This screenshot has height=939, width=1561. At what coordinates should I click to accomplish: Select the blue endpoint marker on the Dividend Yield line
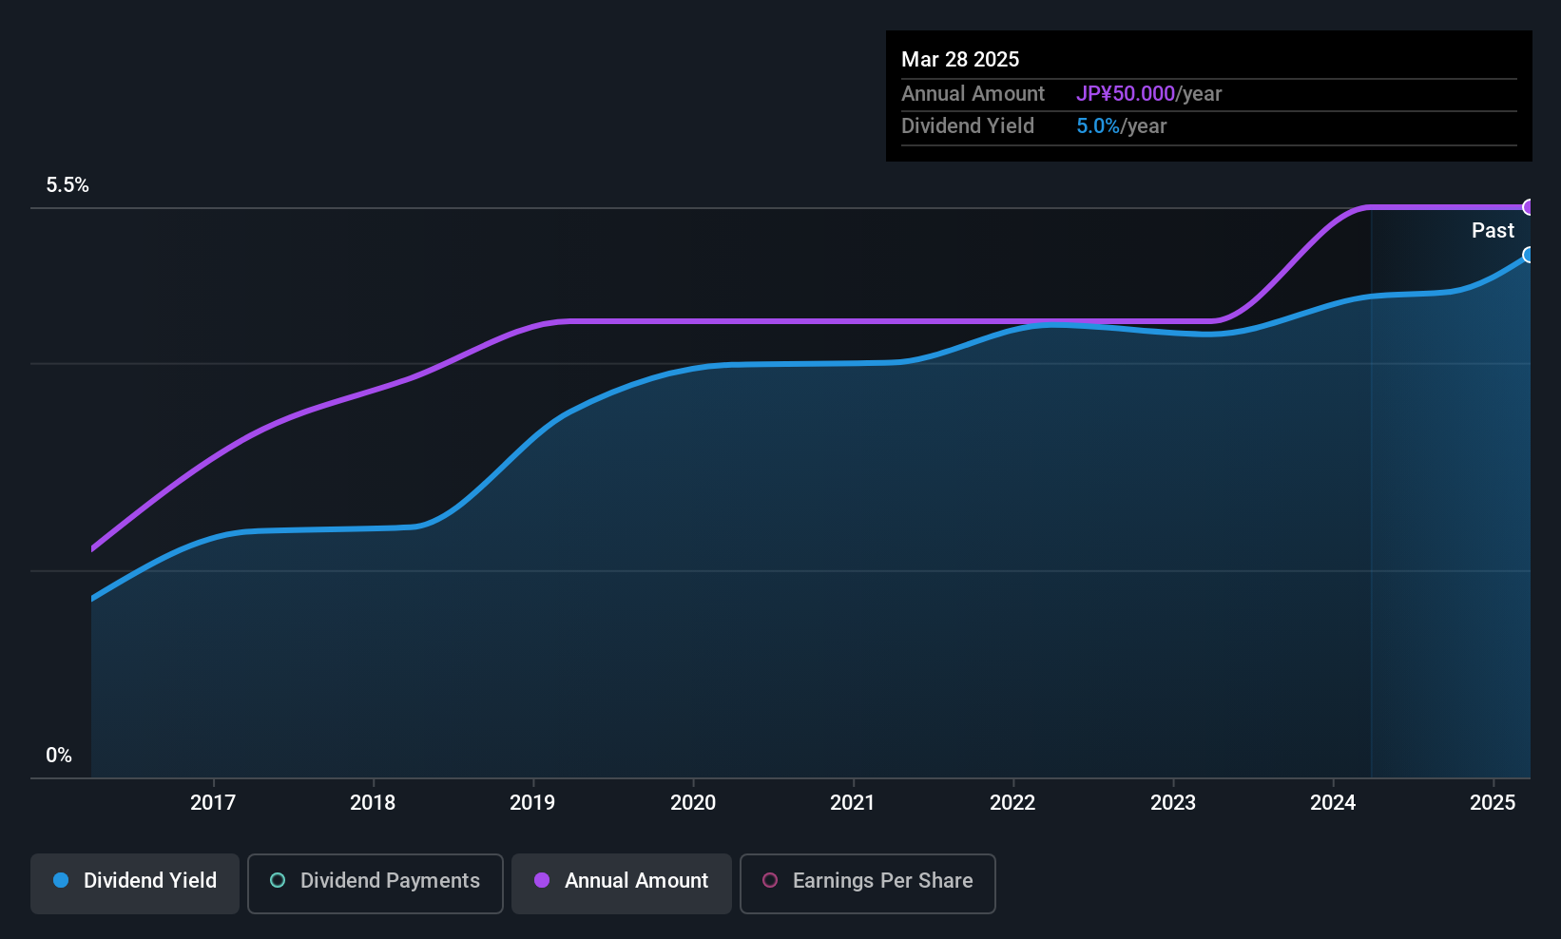click(x=1529, y=255)
